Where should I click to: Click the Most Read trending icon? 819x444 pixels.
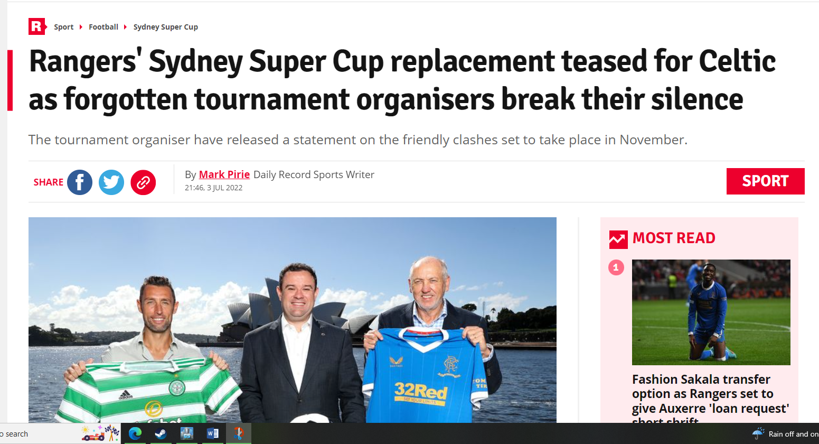click(618, 239)
